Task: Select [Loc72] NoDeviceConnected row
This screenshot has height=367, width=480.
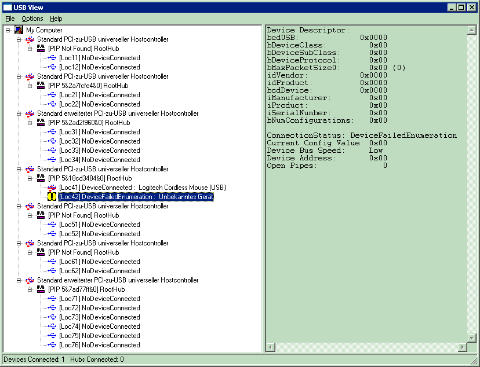Action: (x=100, y=308)
